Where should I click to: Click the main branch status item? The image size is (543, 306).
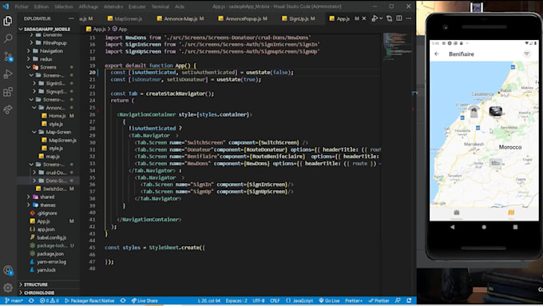point(14,300)
